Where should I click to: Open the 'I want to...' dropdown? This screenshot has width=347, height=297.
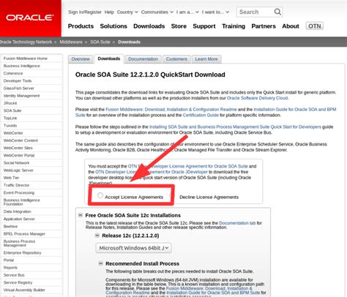[x=215, y=12]
